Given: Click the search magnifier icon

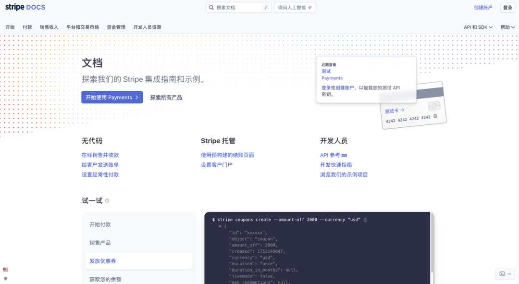Looking at the screenshot, I should click(x=211, y=8).
